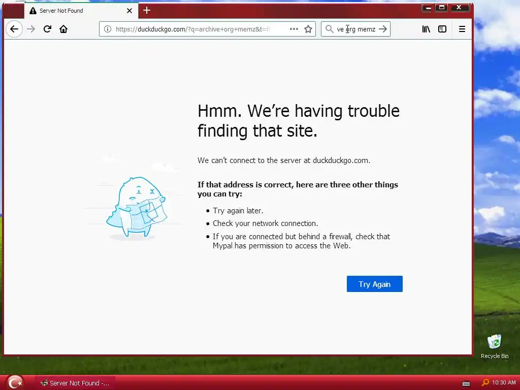The image size is (520, 390).
Task: Open the home page via house icon
Action: click(x=63, y=29)
